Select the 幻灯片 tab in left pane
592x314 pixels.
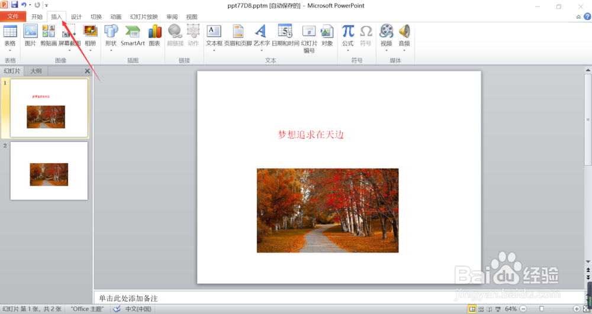pos(12,71)
